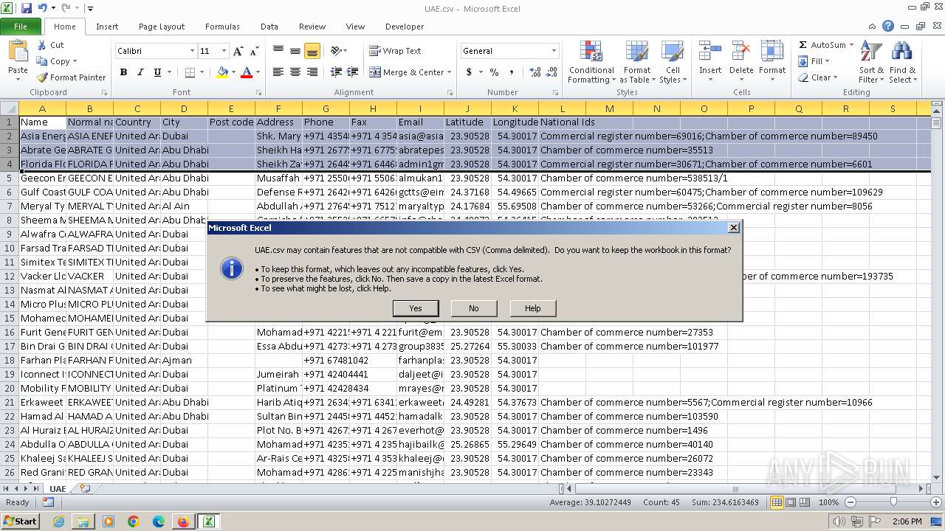Image resolution: width=945 pixels, height=531 pixels.
Task: Open Chrome from the taskbar
Action: tap(134, 521)
